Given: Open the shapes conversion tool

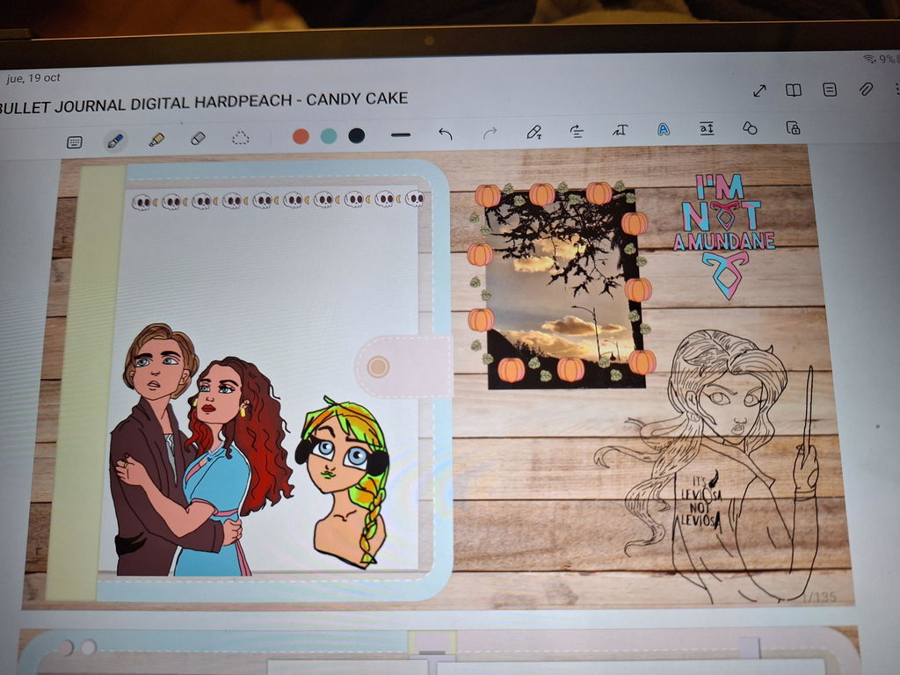Looking at the screenshot, I should click(x=750, y=128).
